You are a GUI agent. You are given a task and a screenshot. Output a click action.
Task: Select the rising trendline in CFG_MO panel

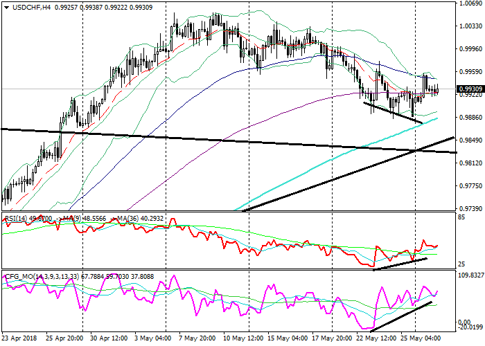coord(403,315)
